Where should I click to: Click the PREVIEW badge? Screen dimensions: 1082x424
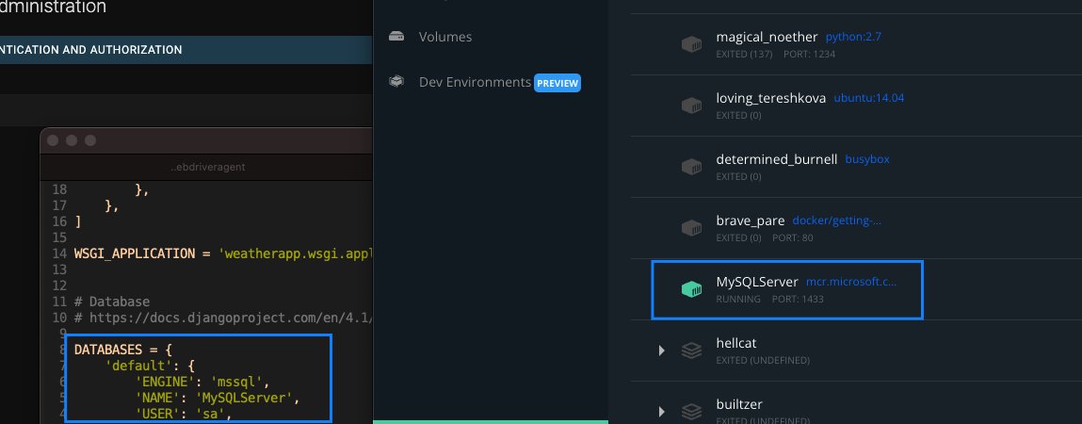557,83
